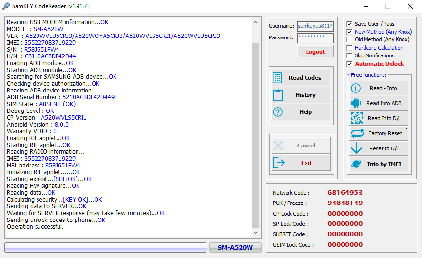Click the Username input field

tap(315, 26)
